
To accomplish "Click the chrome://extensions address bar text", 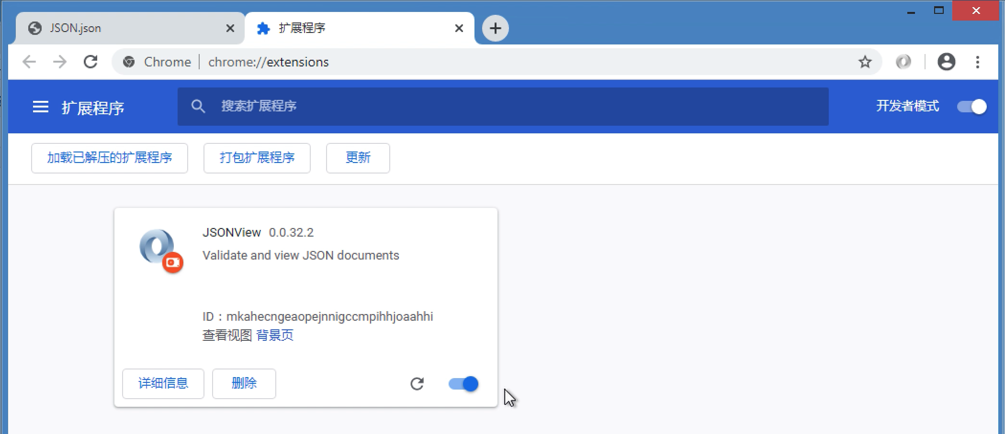I will (269, 62).
